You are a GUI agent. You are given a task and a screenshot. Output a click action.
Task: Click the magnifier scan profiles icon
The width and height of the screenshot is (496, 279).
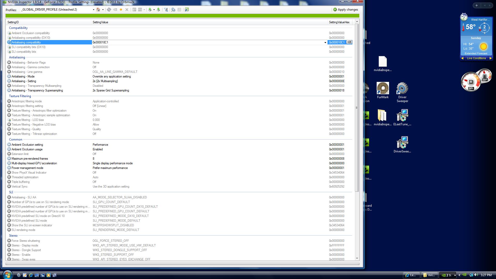[173, 10]
